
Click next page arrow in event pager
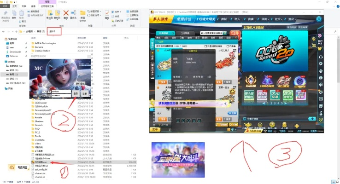coord(286,103)
